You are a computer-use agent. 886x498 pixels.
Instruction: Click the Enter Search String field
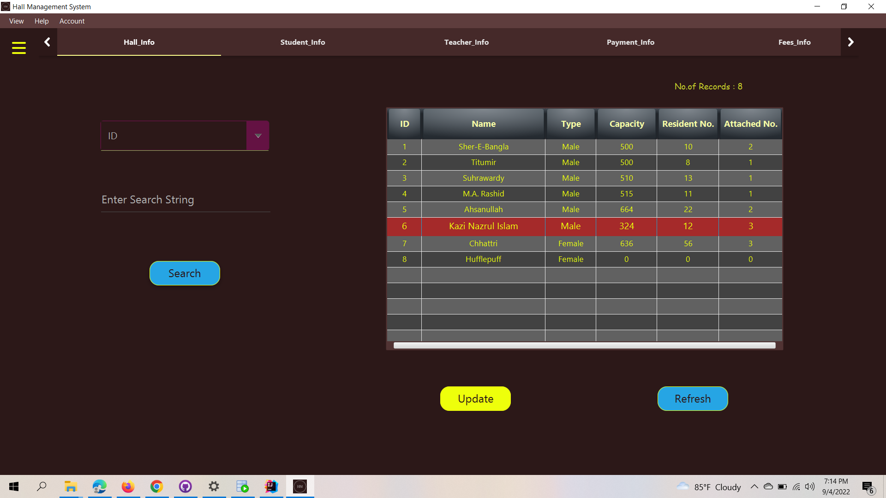[x=185, y=200]
